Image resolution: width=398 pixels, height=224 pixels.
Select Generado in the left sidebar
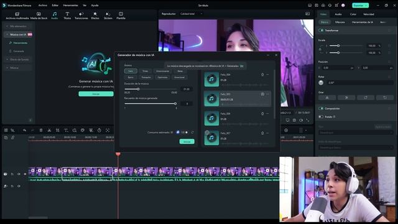point(19,51)
